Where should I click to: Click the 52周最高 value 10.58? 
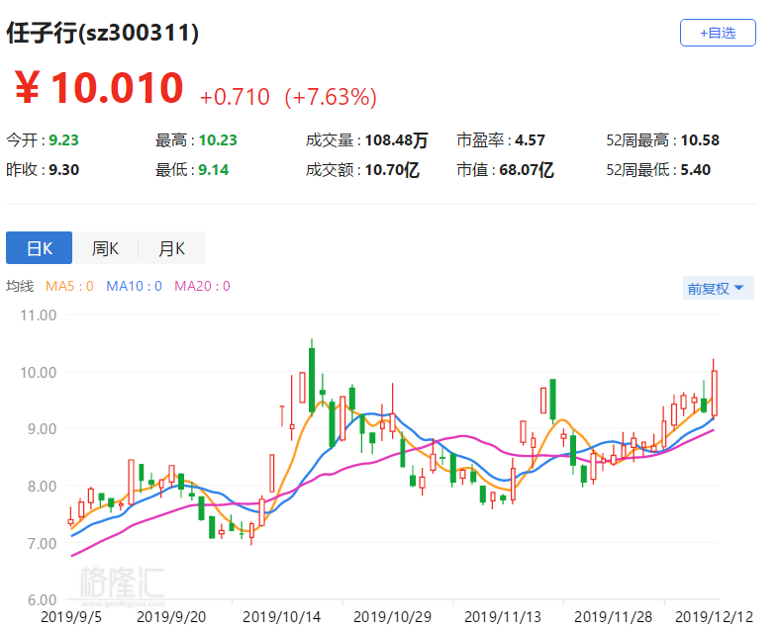pos(700,140)
